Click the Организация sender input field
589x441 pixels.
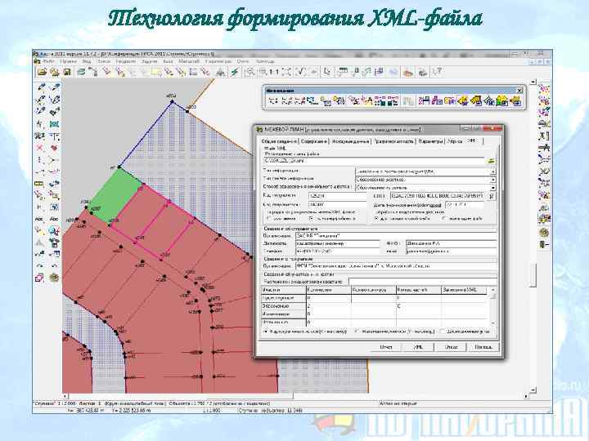pyautogui.click(x=396, y=236)
